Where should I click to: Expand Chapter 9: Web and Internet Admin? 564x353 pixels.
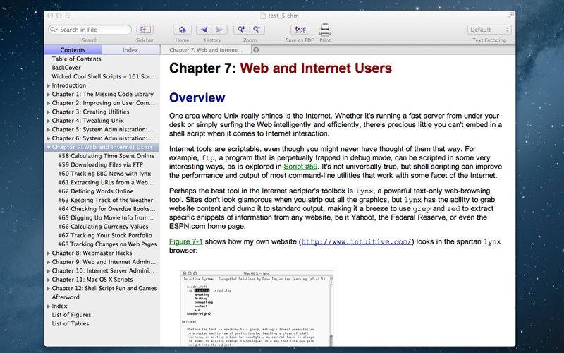point(49,262)
